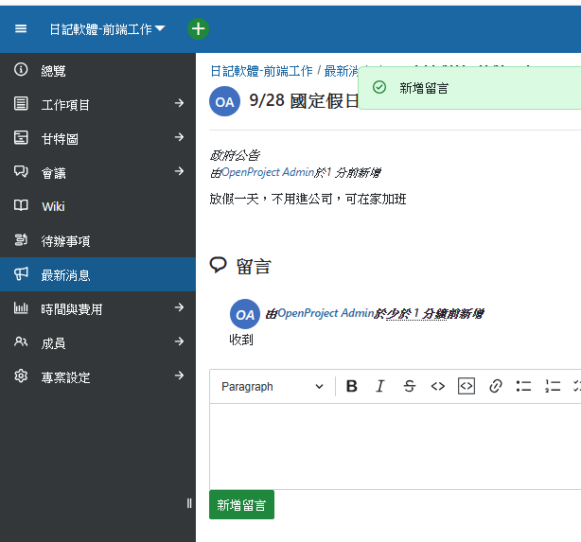Click the 會議 chat bubbles icon

[21, 171]
